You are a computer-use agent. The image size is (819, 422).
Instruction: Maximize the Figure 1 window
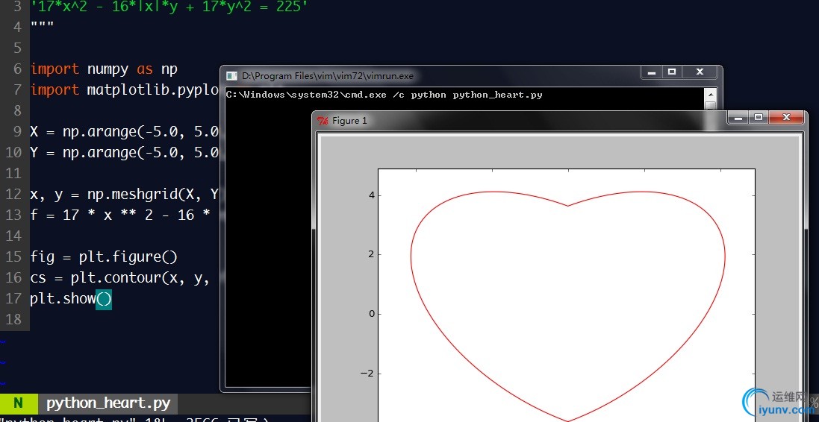pos(759,118)
